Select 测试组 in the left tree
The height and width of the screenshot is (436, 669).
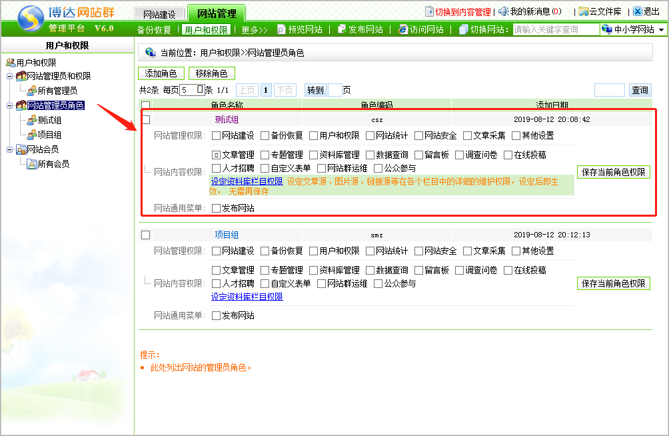[x=49, y=120]
